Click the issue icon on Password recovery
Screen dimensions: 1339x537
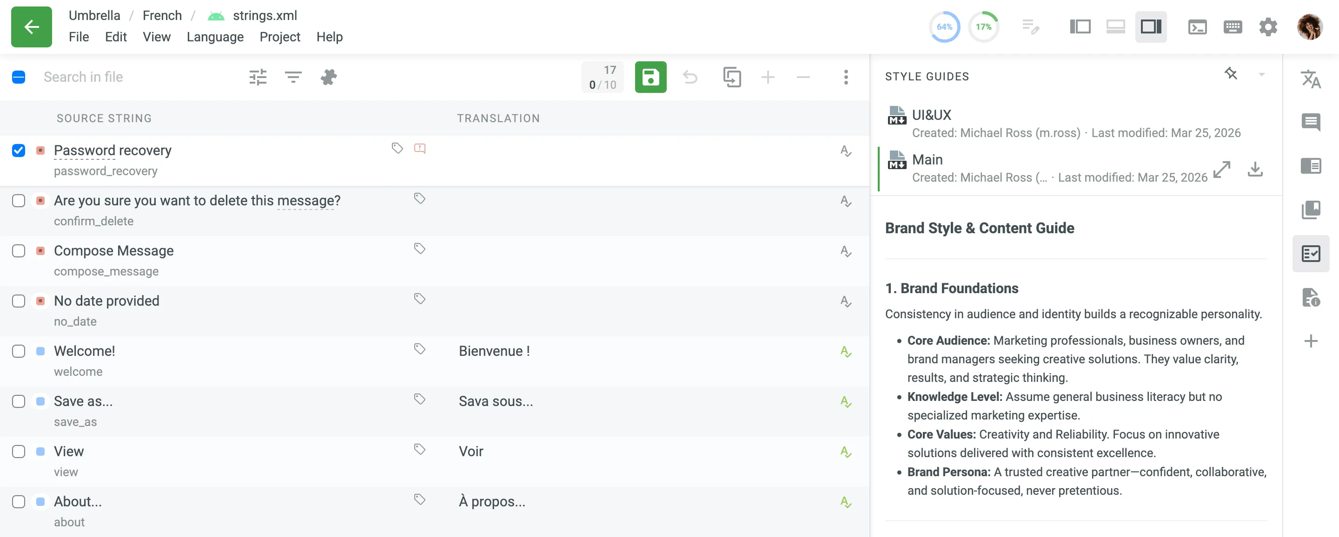[x=419, y=149]
